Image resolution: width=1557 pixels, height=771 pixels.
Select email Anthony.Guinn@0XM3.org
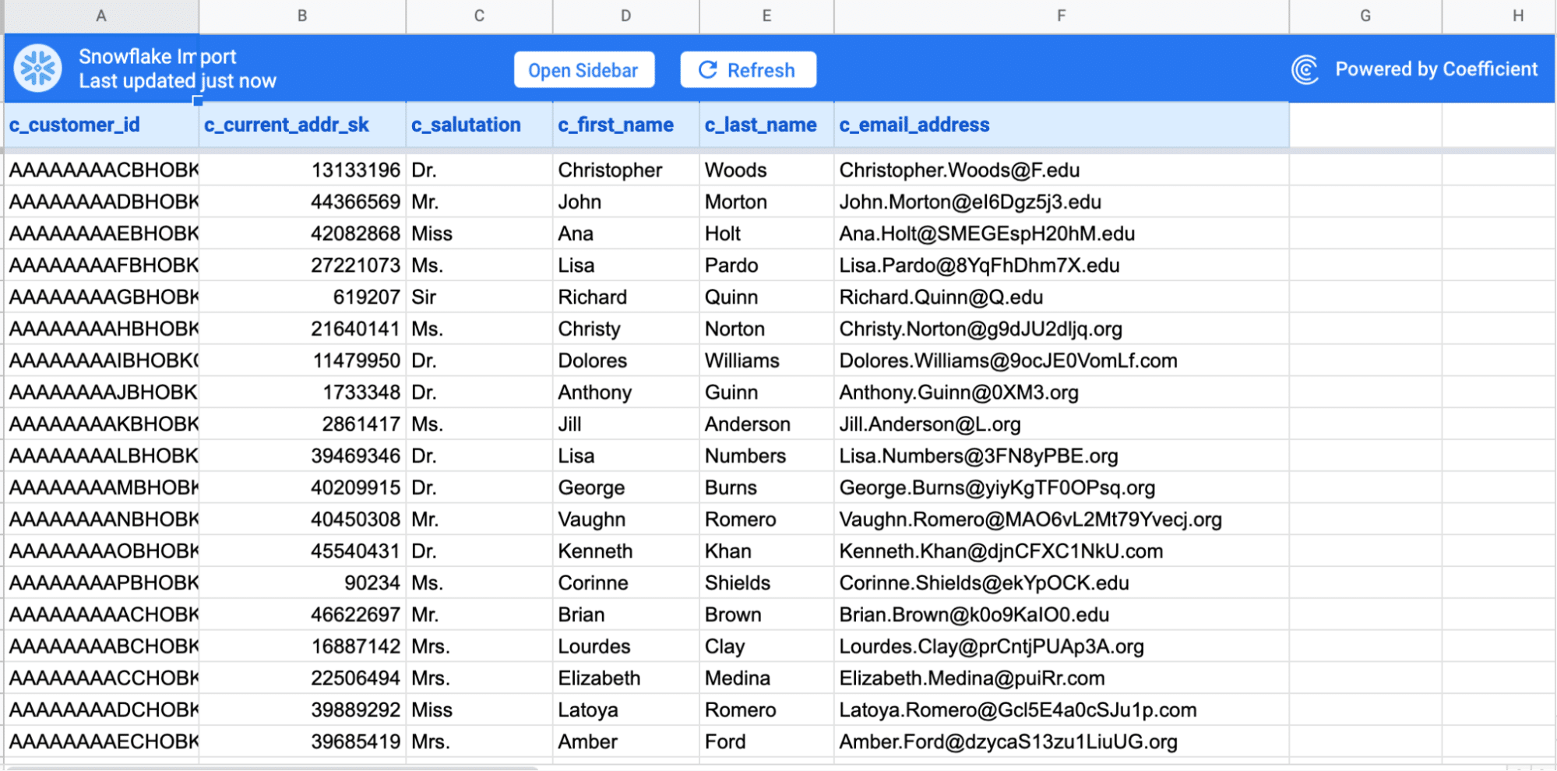1061,393
